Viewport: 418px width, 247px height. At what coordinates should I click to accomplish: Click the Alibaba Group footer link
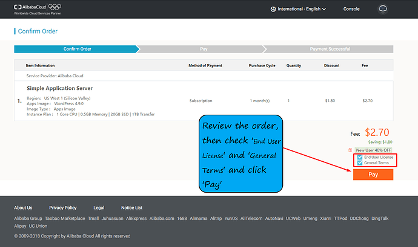28,218
